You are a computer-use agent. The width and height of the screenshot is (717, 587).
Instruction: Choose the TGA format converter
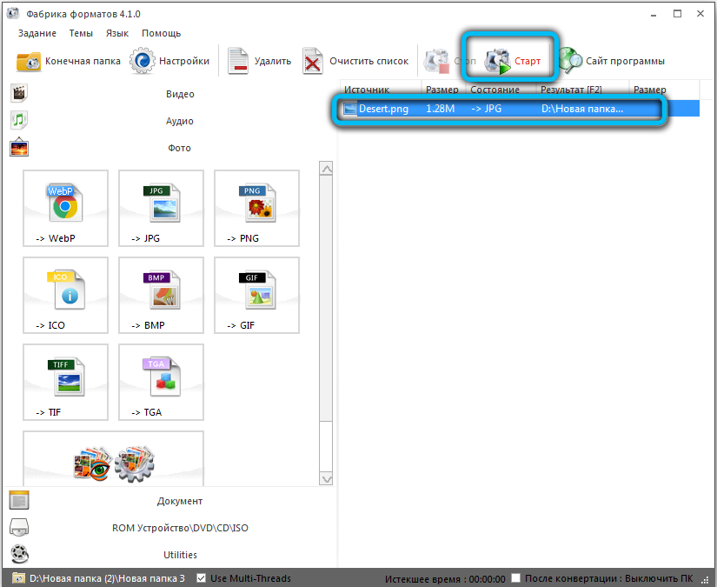coord(162,382)
